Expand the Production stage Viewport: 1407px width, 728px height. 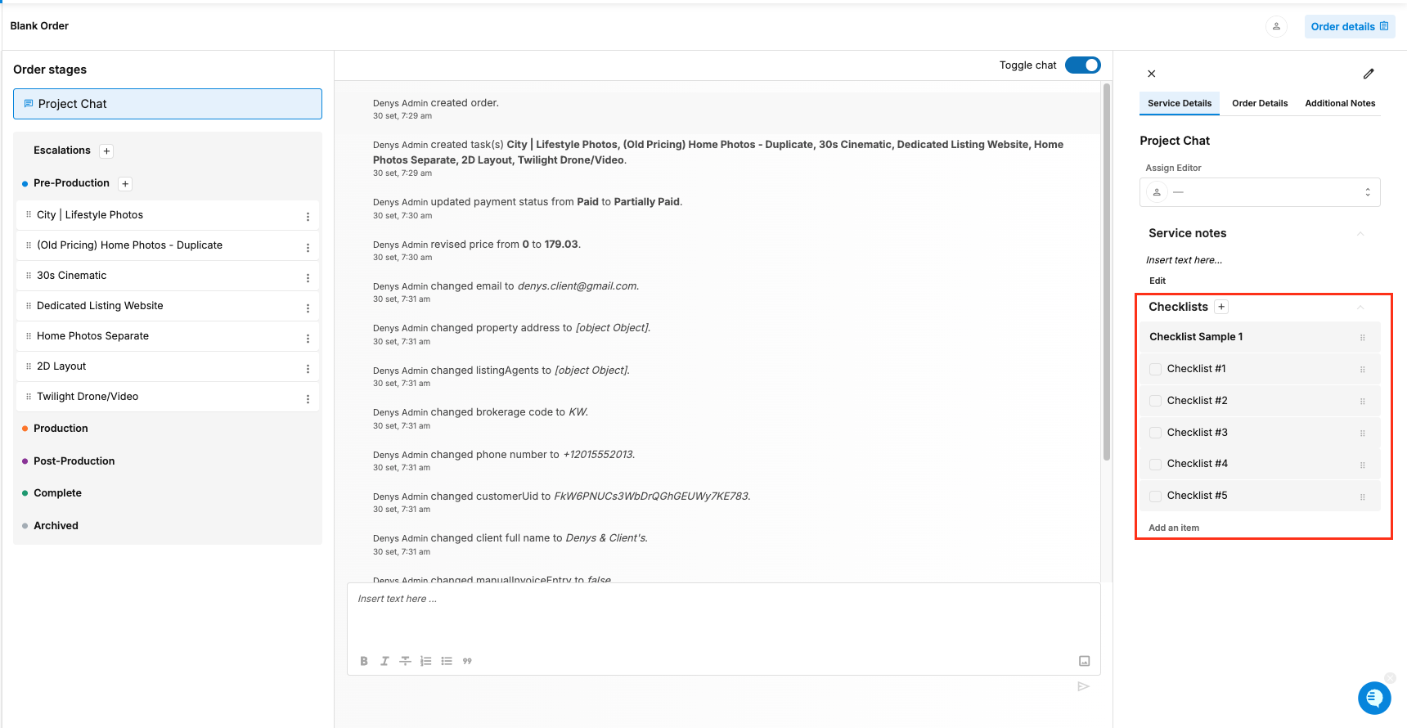coord(61,429)
